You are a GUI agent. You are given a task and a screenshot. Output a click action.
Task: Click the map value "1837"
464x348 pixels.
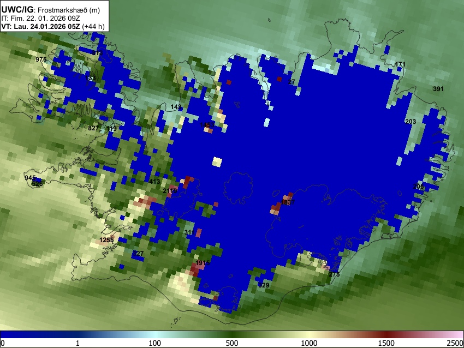pos(288,202)
